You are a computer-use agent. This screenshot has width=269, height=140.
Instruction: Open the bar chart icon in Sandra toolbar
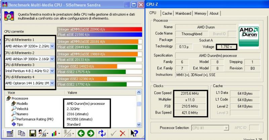tap(54, 134)
